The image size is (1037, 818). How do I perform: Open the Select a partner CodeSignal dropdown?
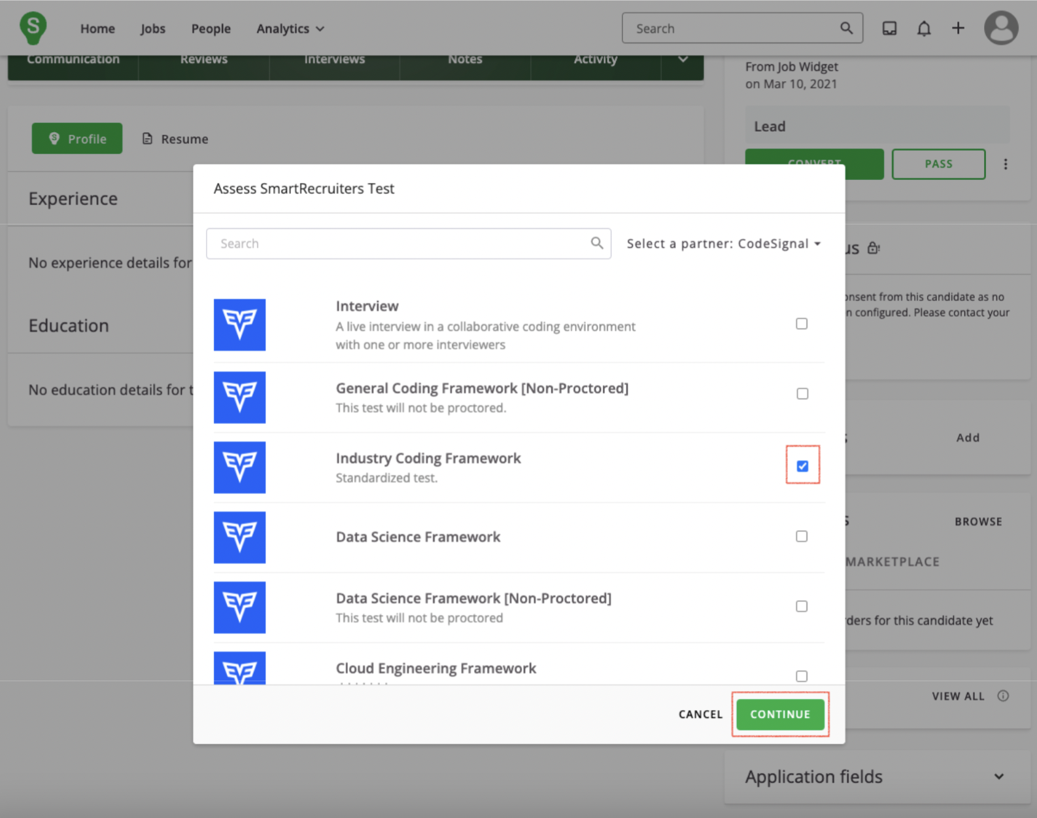click(724, 243)
